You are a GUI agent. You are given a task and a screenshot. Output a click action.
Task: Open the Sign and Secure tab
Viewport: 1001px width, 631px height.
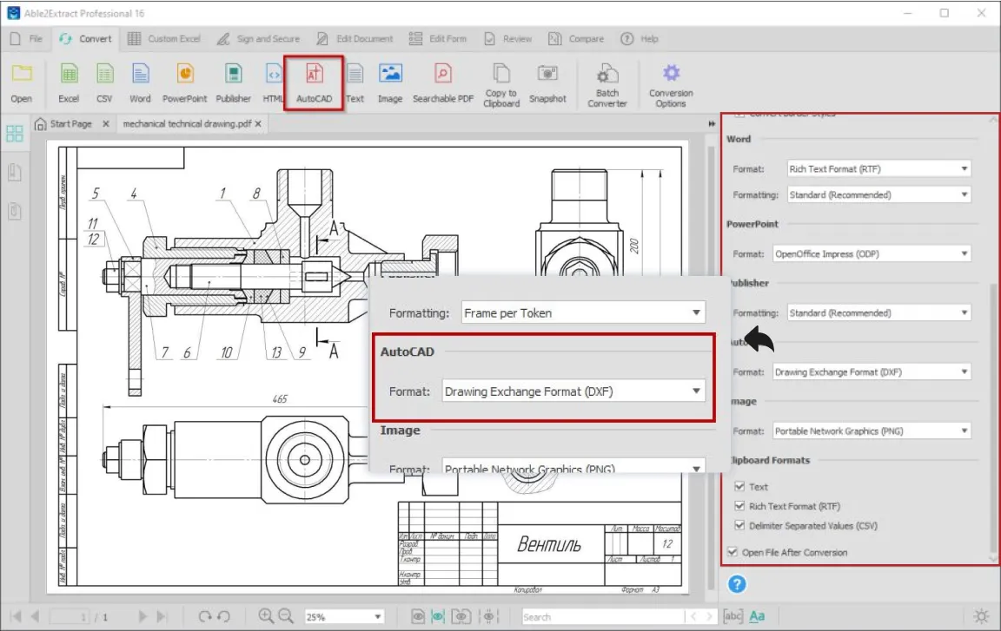pyautogui.click(x=258, y=39)
